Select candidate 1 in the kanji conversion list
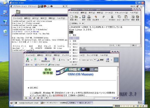 coord(74,35)
